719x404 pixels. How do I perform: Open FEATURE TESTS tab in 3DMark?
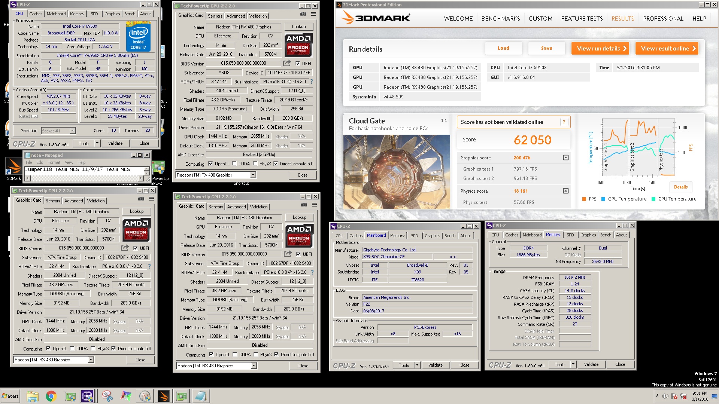click(x=582, y=18)
